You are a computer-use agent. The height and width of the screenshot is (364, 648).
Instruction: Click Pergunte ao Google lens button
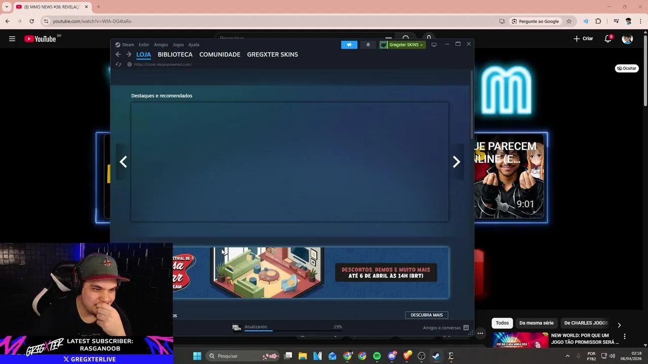535,21
